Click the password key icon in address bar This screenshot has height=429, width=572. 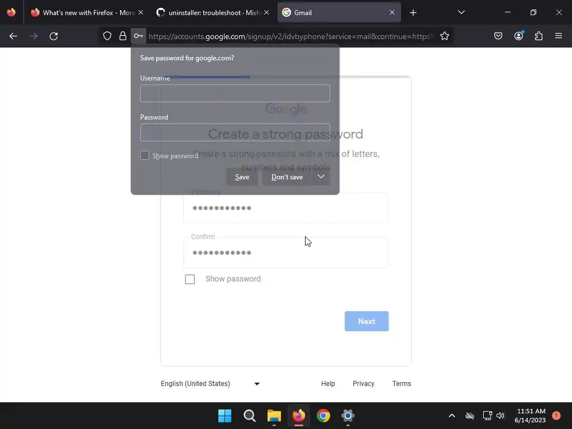[x=139, y=36]
